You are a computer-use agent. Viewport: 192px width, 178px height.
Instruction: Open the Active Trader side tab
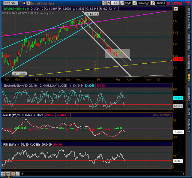(189, 42)
